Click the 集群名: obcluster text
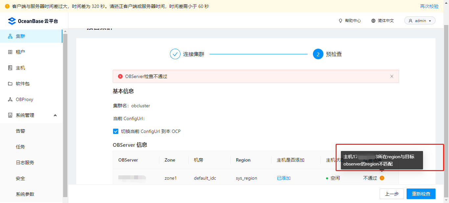 click(x=131, y=106)
